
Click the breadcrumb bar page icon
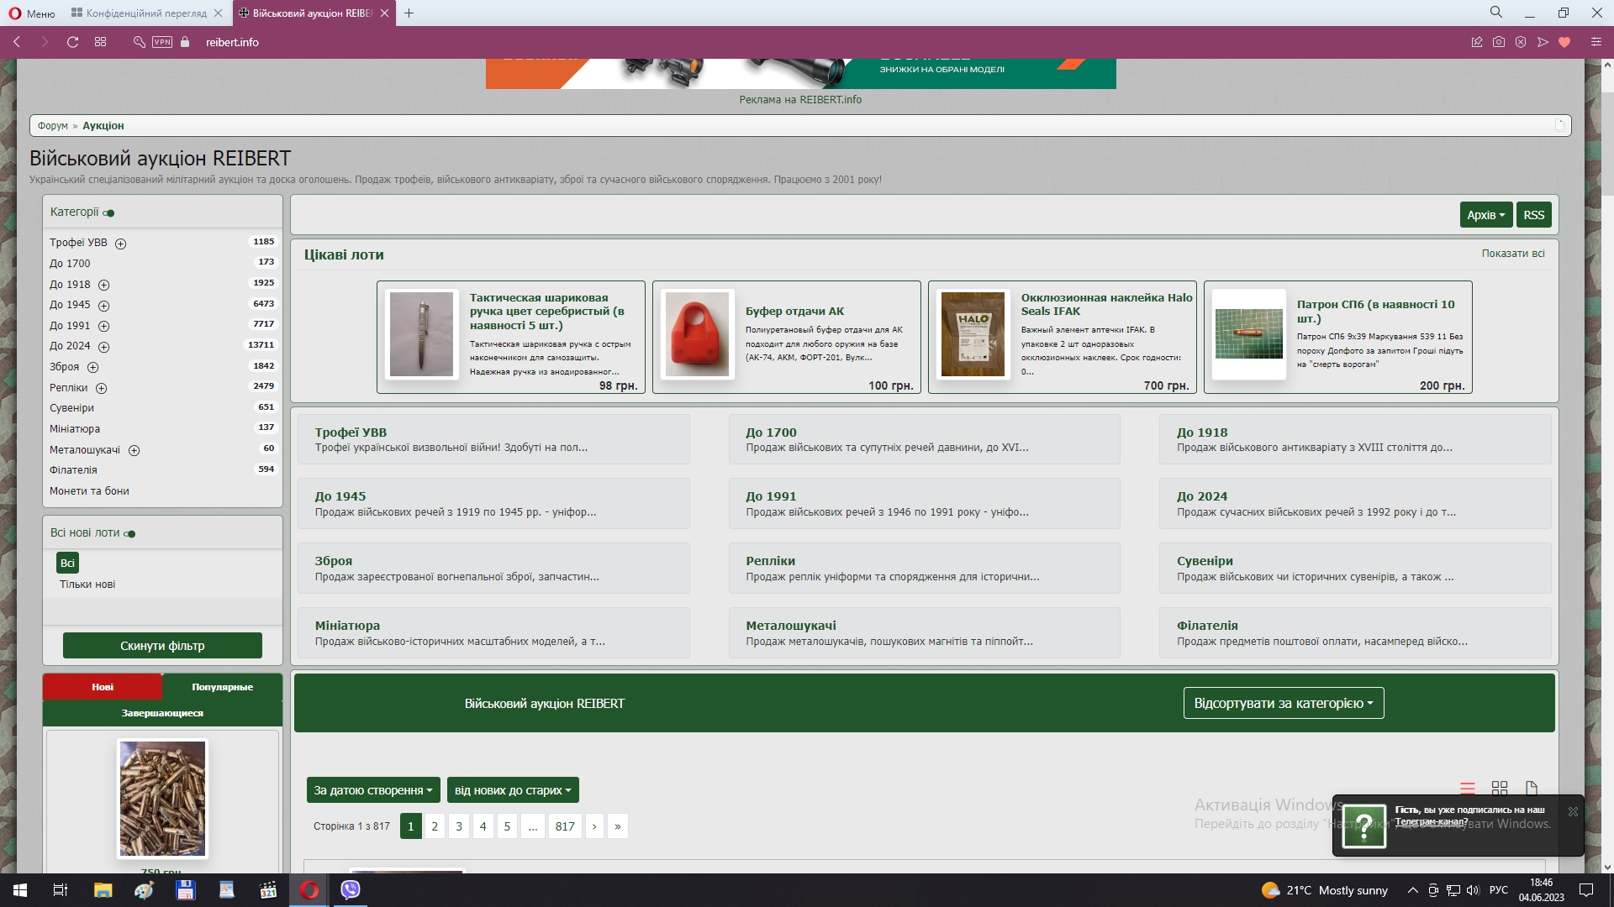tap(1559, 125)
